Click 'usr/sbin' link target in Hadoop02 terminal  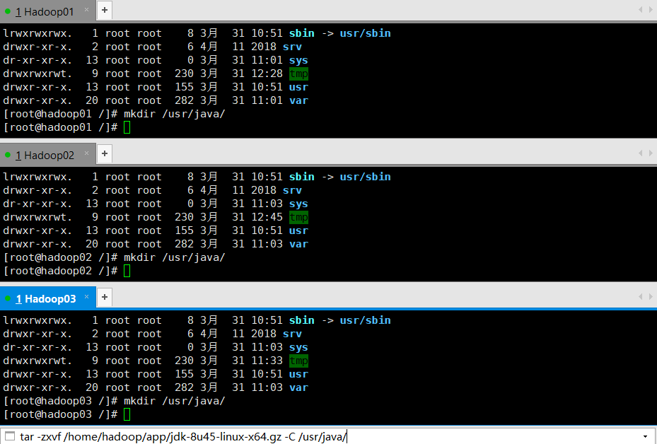pos(365,177)
